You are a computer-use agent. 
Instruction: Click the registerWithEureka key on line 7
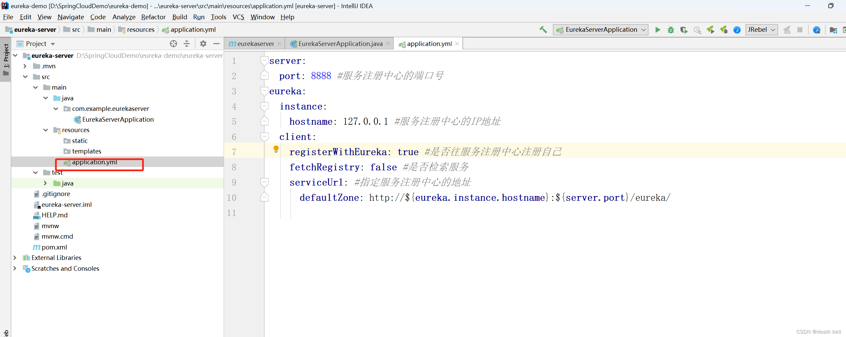tap(338, 152)
